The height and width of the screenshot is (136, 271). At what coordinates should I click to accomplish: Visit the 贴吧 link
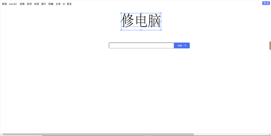click(x=29, y=4)
